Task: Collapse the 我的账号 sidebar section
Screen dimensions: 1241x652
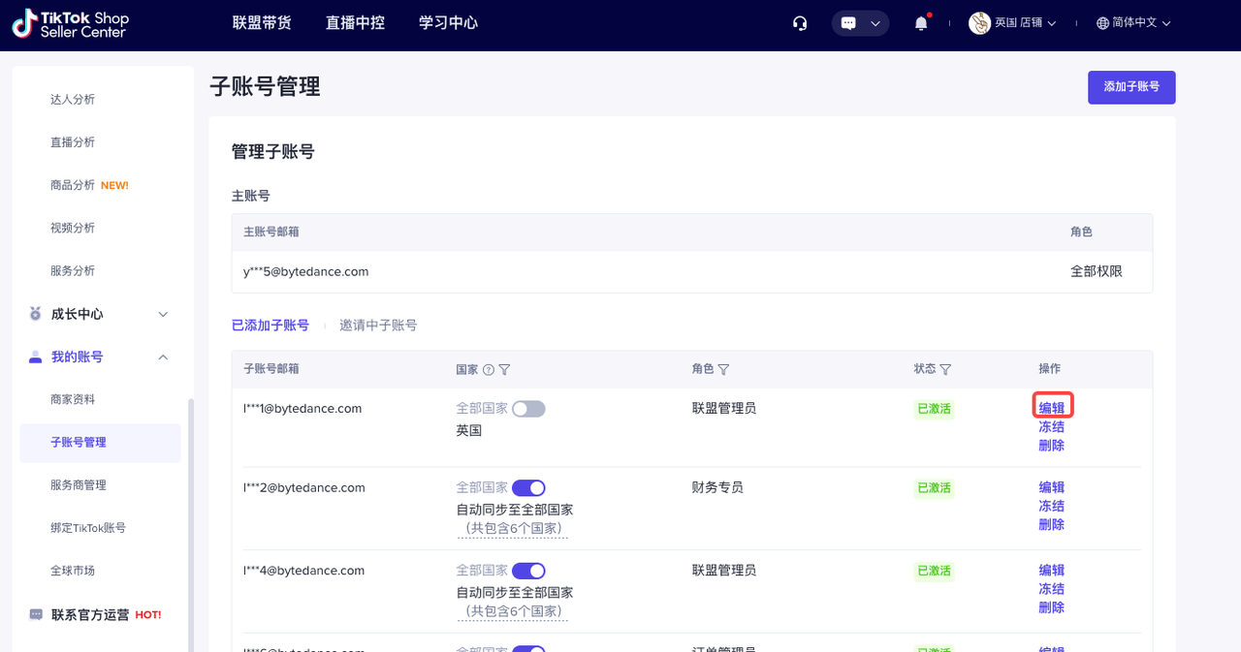Action: click(x=163, y=357)
